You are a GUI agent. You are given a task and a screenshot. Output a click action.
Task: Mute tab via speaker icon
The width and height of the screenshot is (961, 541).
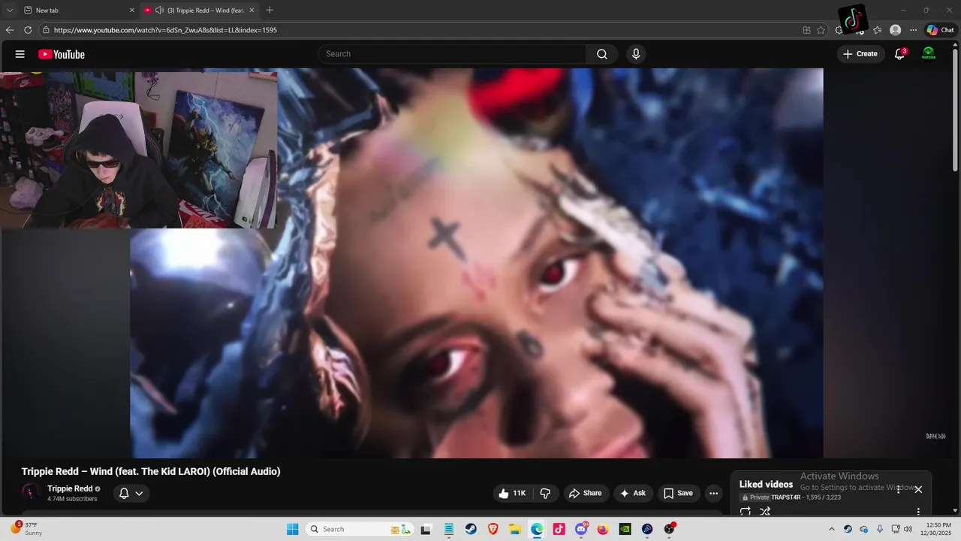pos(159,10)
